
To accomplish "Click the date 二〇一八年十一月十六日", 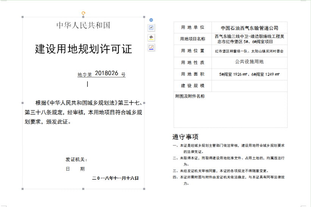I will coord(115,178).
